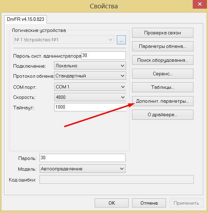Image resolution: width=208 pixels, height=213 pixels.
Task: Open logical devices ellipsis button
Action: pos(121,40)
